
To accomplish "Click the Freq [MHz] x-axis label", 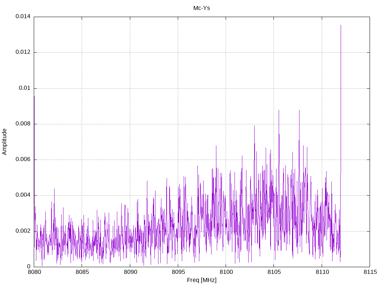I will pyautogui.click(x=202, y=280).
